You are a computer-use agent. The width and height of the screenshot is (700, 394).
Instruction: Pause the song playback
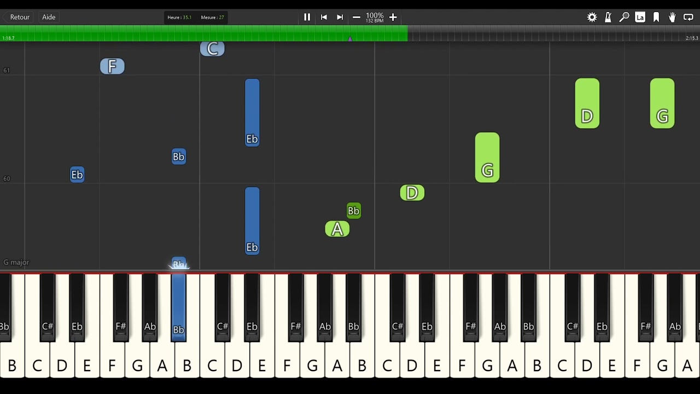(307, 17)
